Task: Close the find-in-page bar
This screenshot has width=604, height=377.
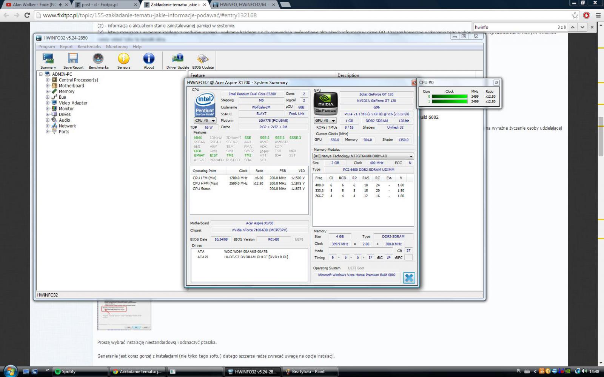Action: (592, 27)
